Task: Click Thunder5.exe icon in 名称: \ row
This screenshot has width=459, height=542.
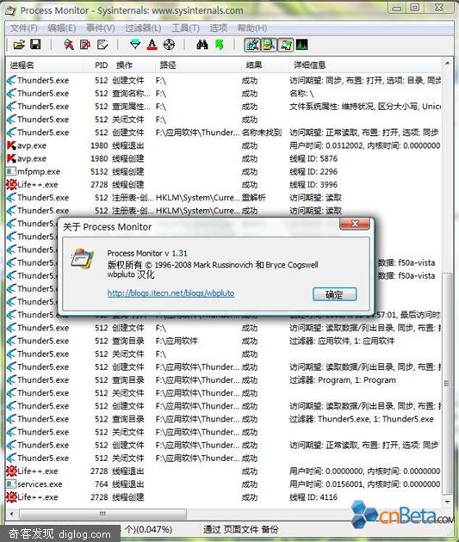Action: 11,93
